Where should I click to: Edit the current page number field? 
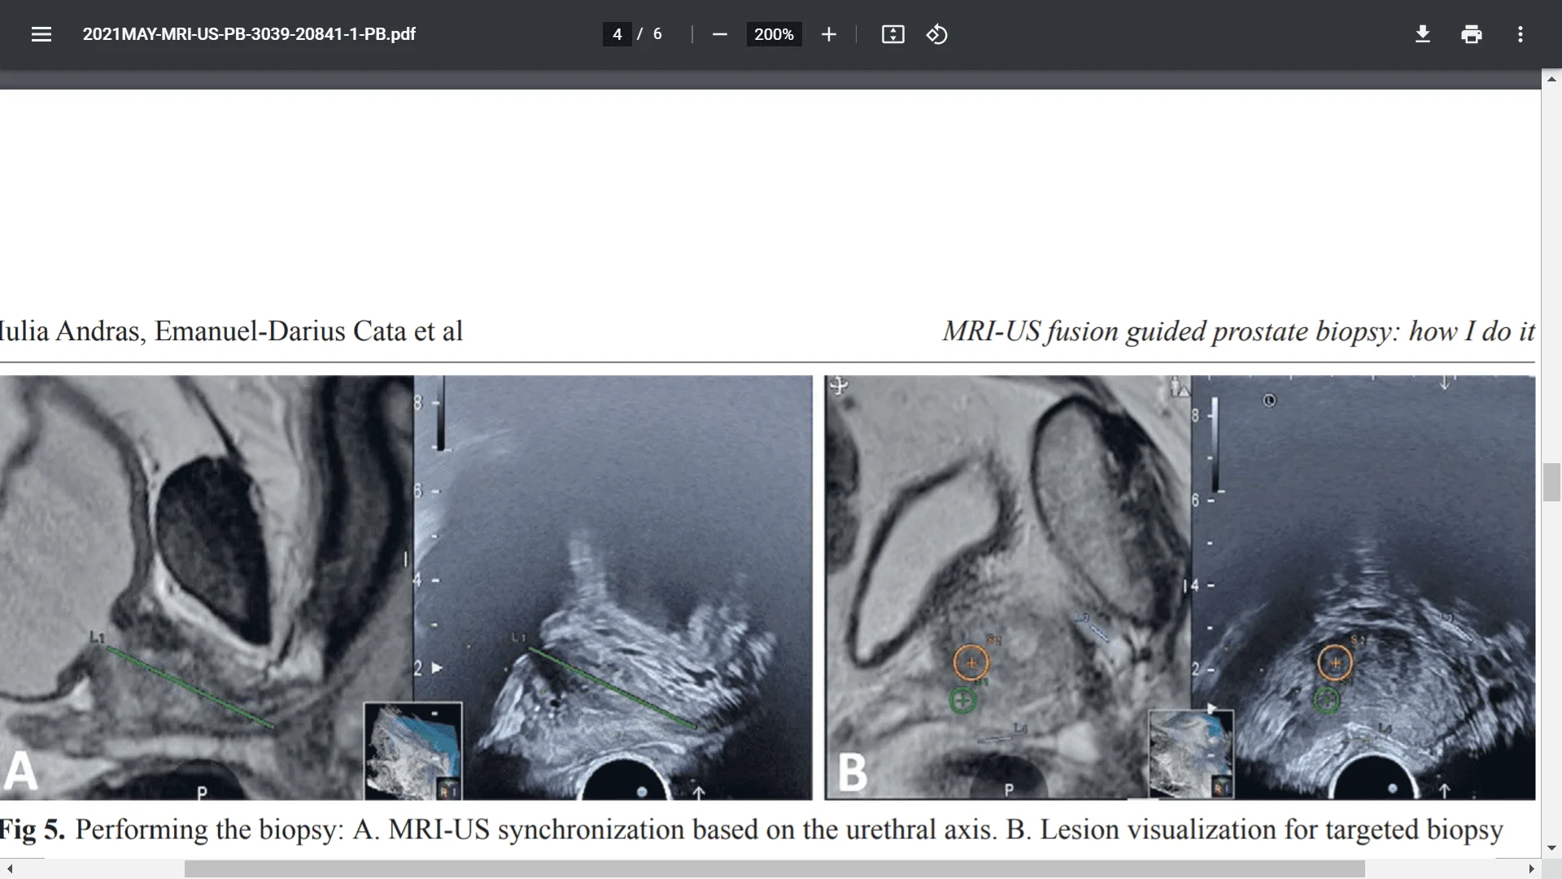click(617, 34)
